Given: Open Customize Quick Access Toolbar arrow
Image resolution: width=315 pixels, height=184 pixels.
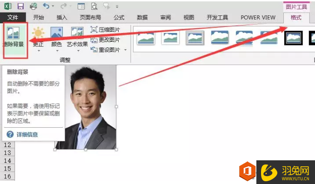Looking at the screenshot, I should tap(117, 7).
